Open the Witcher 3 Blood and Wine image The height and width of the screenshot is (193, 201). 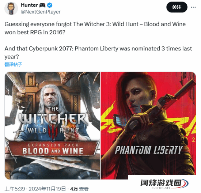tap(52, 125)
